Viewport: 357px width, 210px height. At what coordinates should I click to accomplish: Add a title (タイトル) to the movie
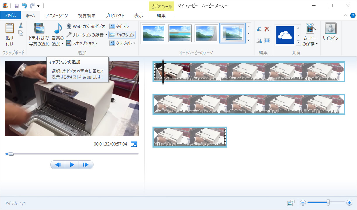119,26
